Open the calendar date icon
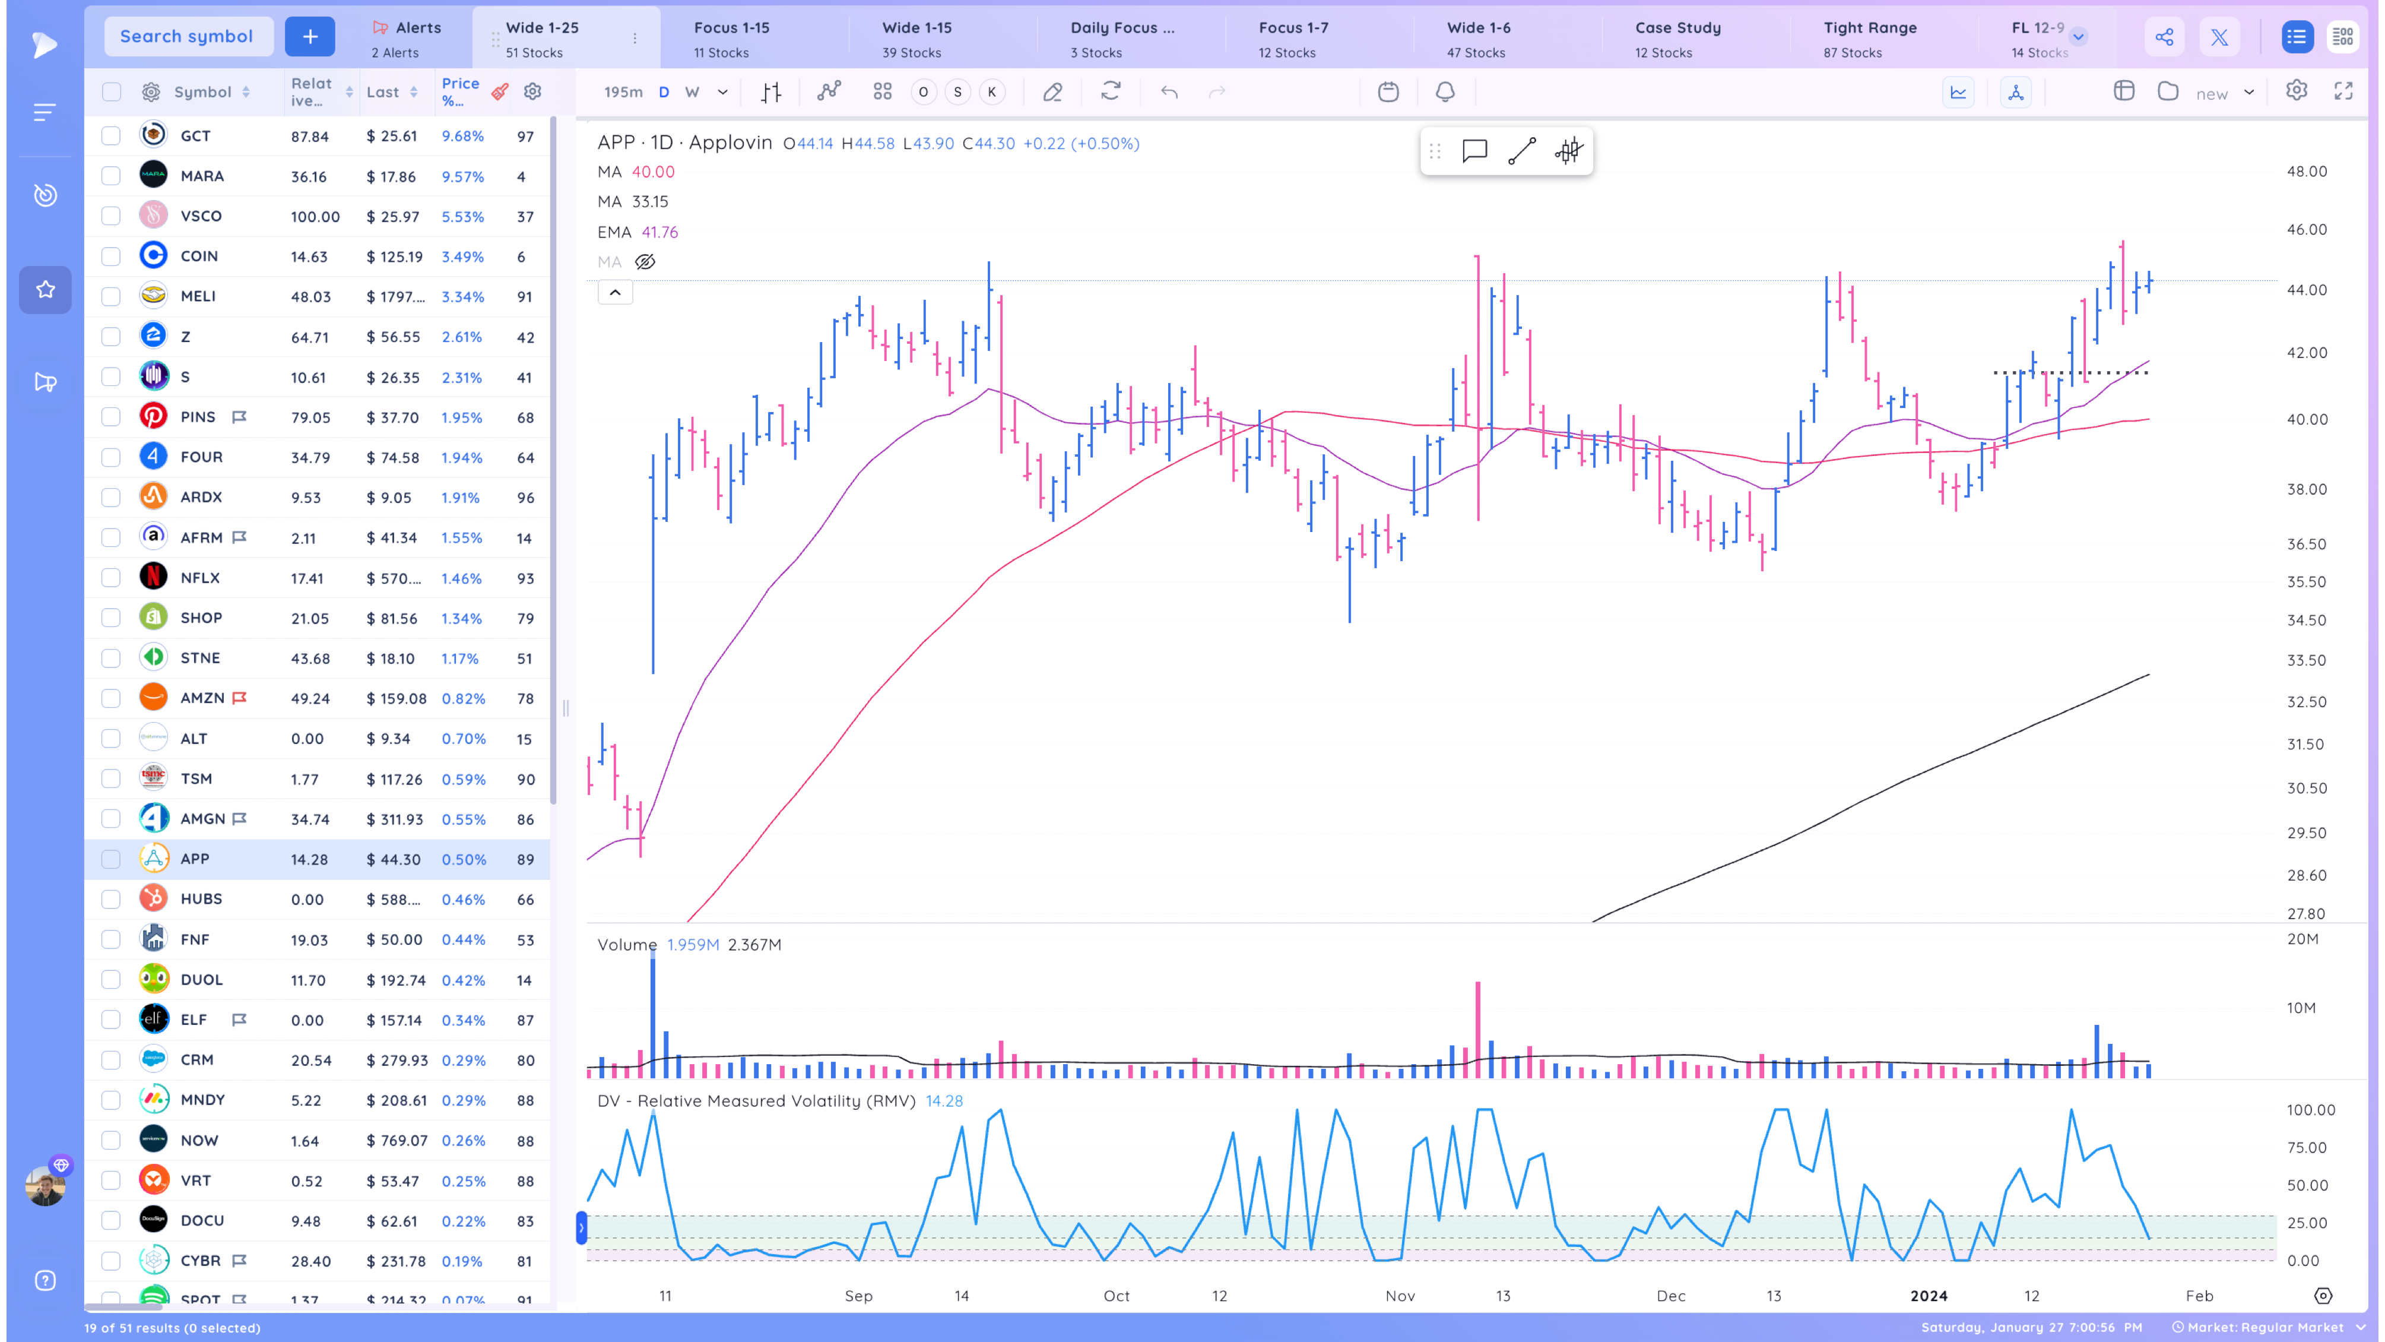Screen dimensions: 2385x1342 pos(1388,91)
